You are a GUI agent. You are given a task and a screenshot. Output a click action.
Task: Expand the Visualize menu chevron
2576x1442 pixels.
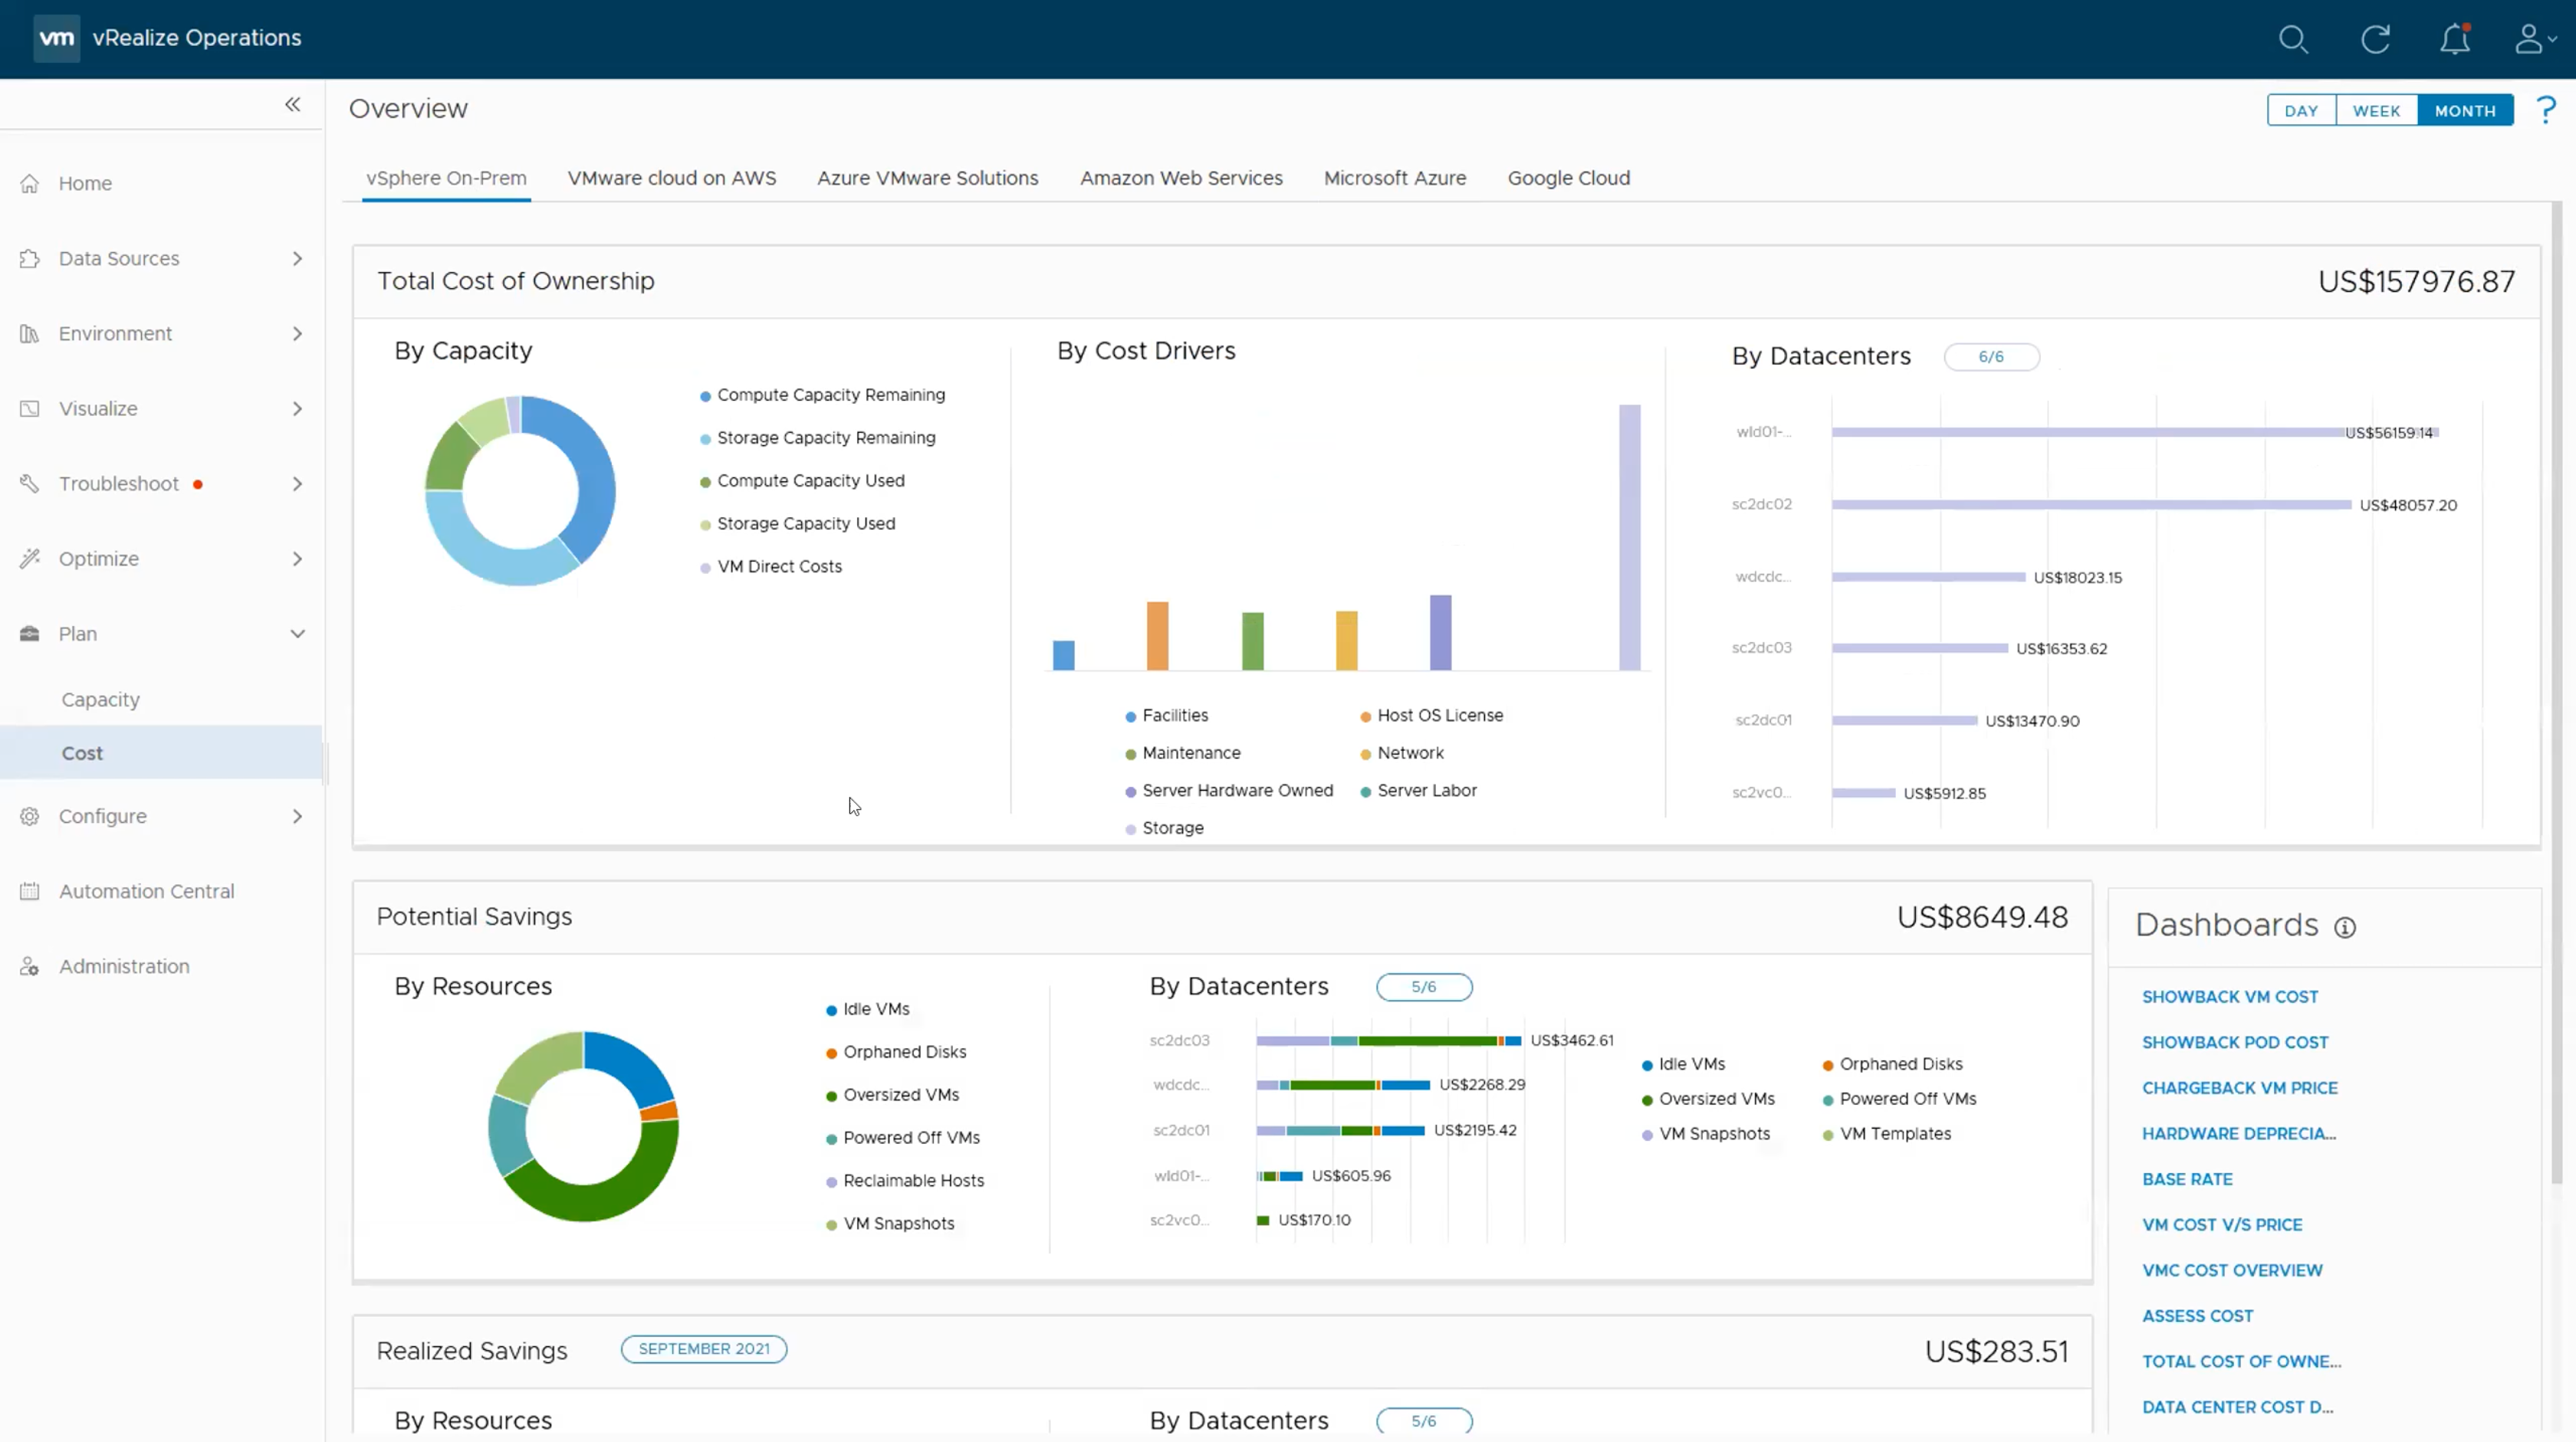pos(297,408)
